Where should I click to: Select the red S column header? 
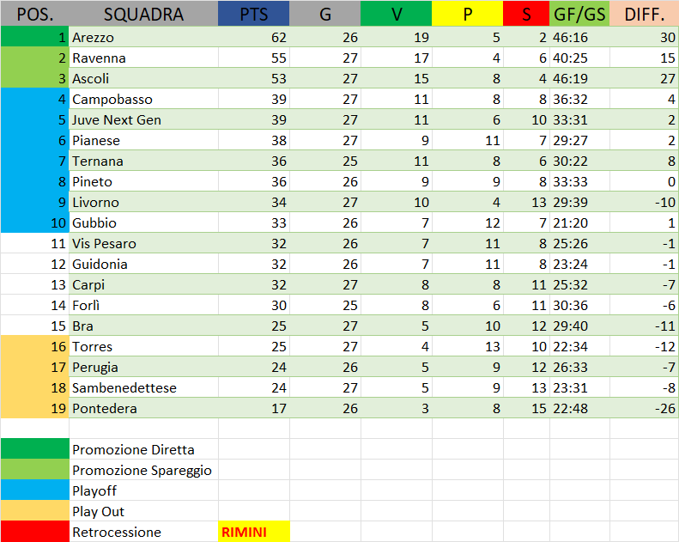coord(526,14)
